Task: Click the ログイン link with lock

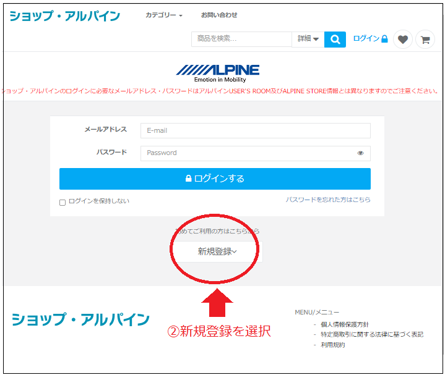Action: click(370, 39)
